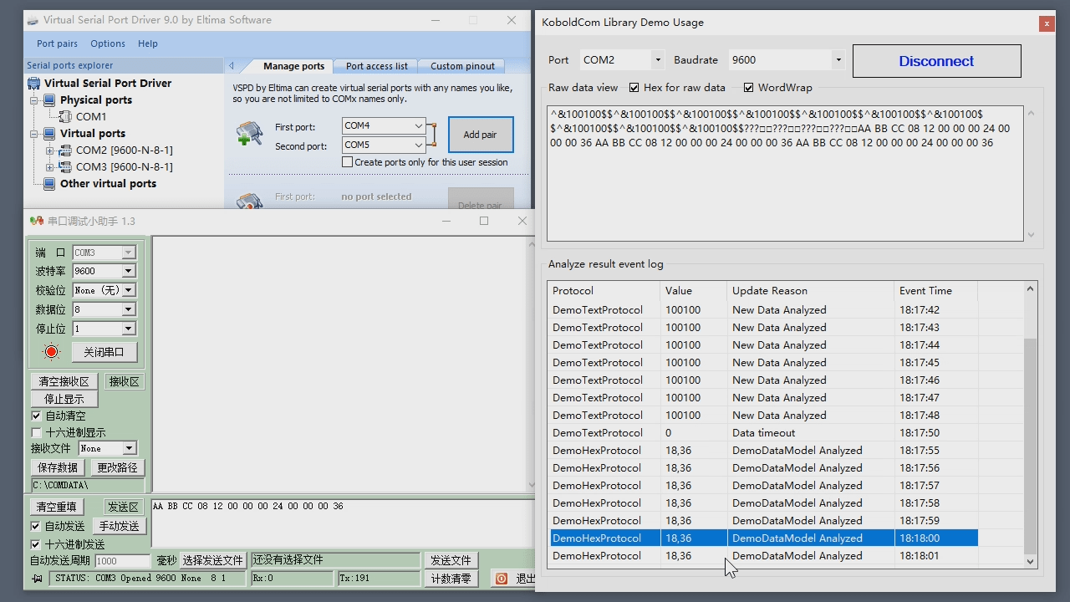Click the 更改路径 button

117,467
